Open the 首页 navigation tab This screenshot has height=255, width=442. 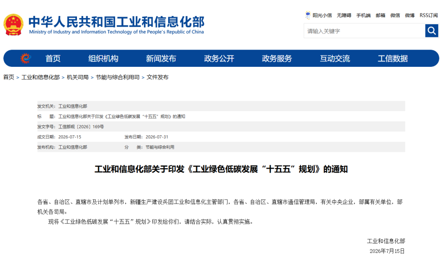click(x=53, y=59)
